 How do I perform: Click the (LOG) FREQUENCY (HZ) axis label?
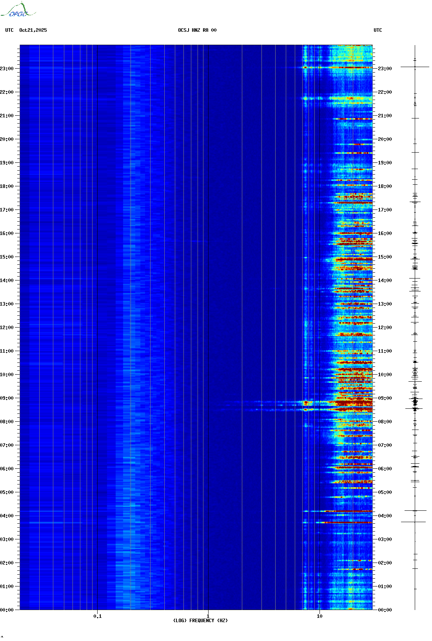pos(200,620)
